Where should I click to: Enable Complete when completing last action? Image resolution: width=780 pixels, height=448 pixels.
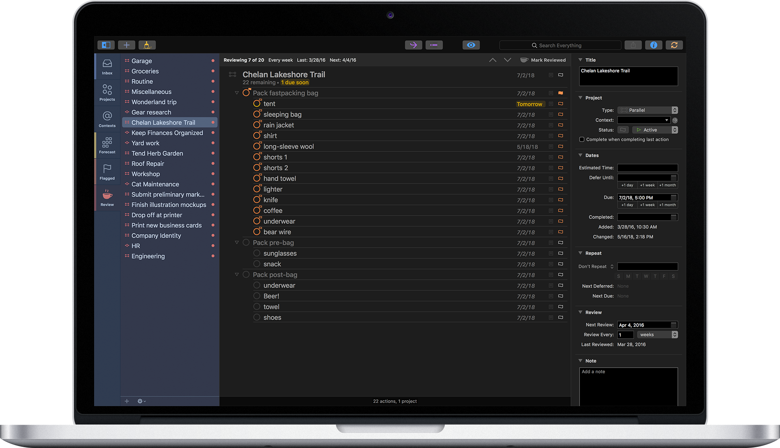coord(581,139)
